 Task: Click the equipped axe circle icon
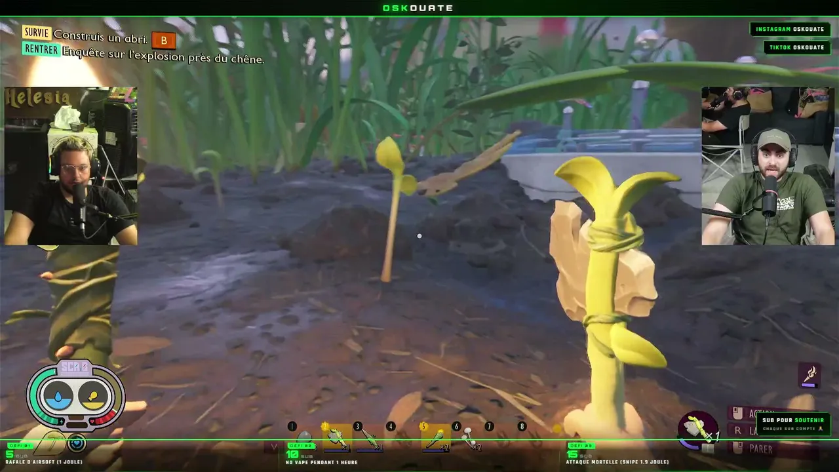click(697, 429)
